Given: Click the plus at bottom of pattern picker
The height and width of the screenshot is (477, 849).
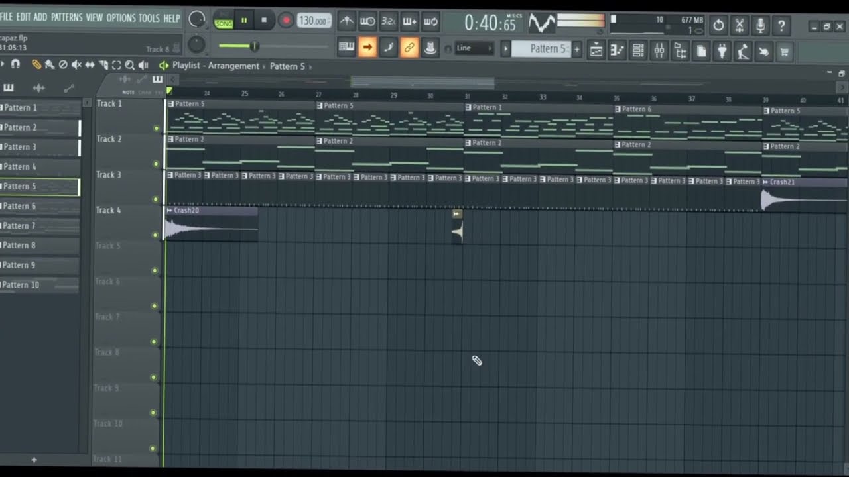Looking at the screenshot, I should click(x=34, y=460).
